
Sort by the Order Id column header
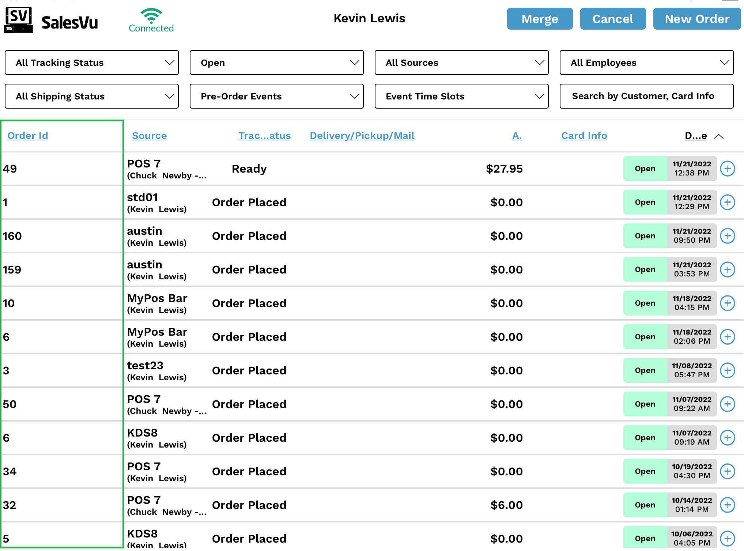point(28,136)
